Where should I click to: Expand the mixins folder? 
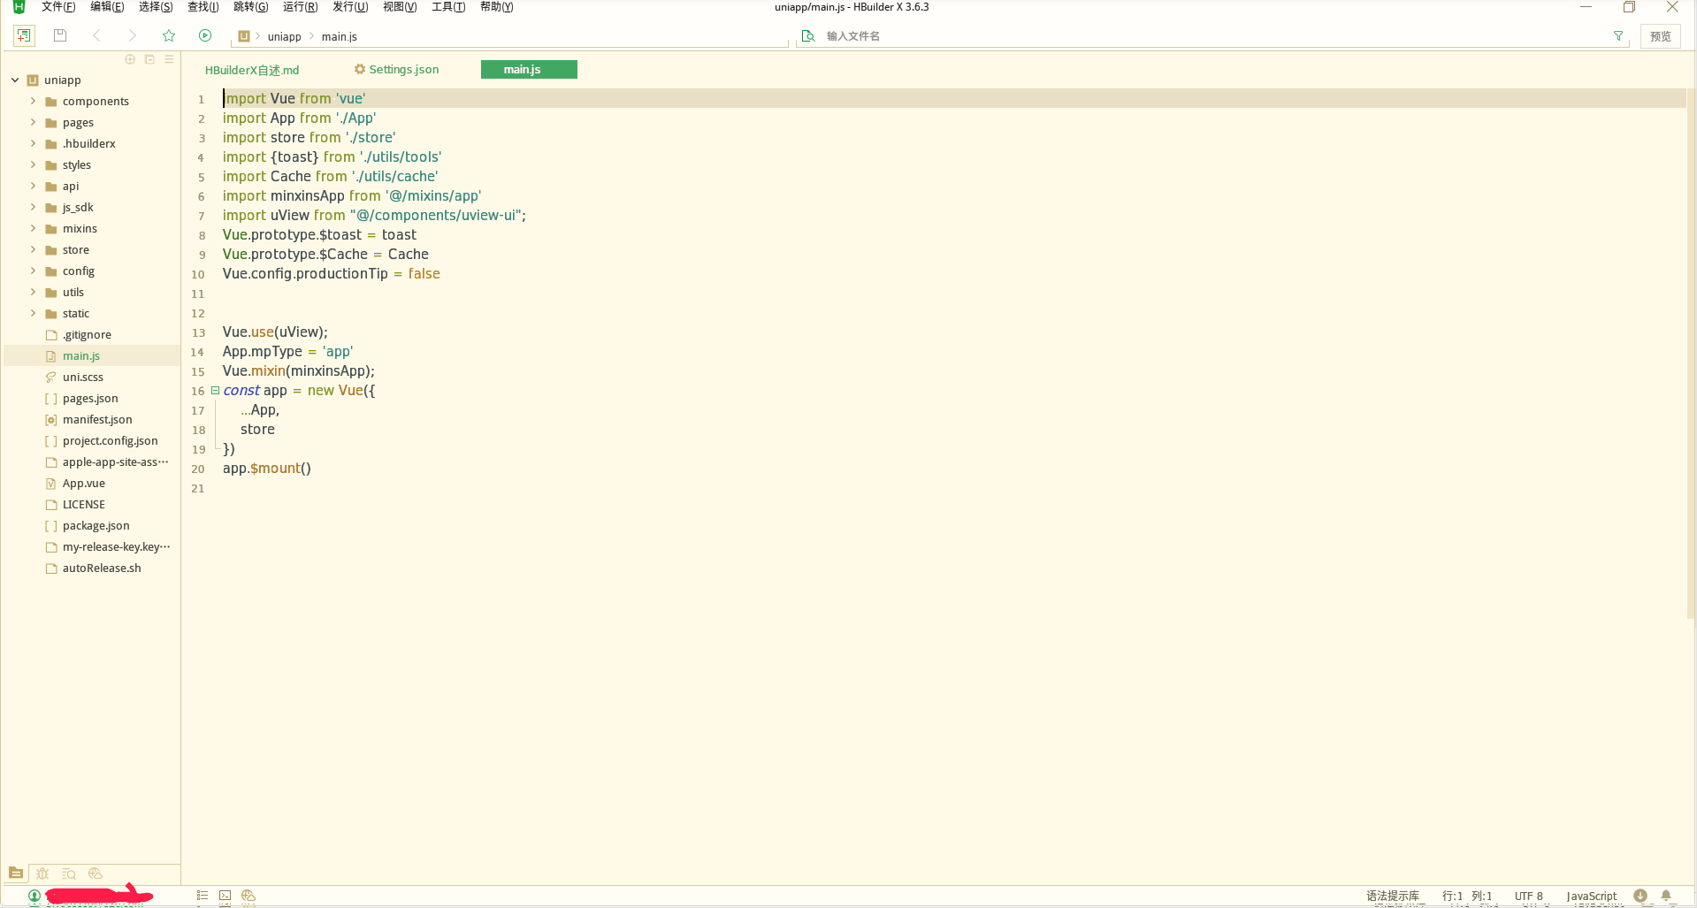(34, 228)
